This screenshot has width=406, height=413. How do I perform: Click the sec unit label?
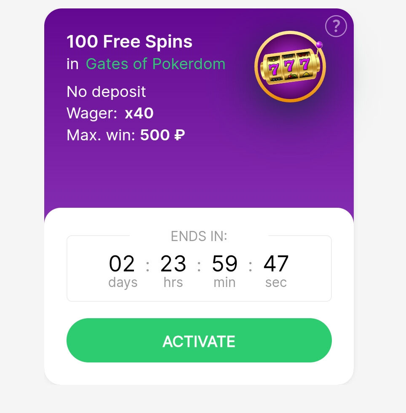click(276, 283)
